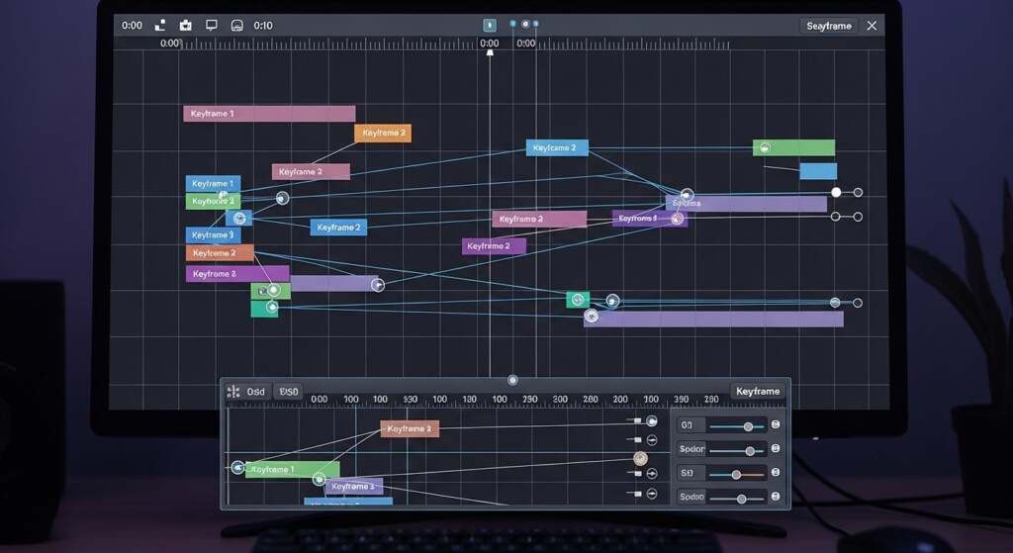Image resolution: width=1013 pixels, height=553 pixels.
Task: Toggle the last row's circle in the lower panel
Action: click(652, 495)
